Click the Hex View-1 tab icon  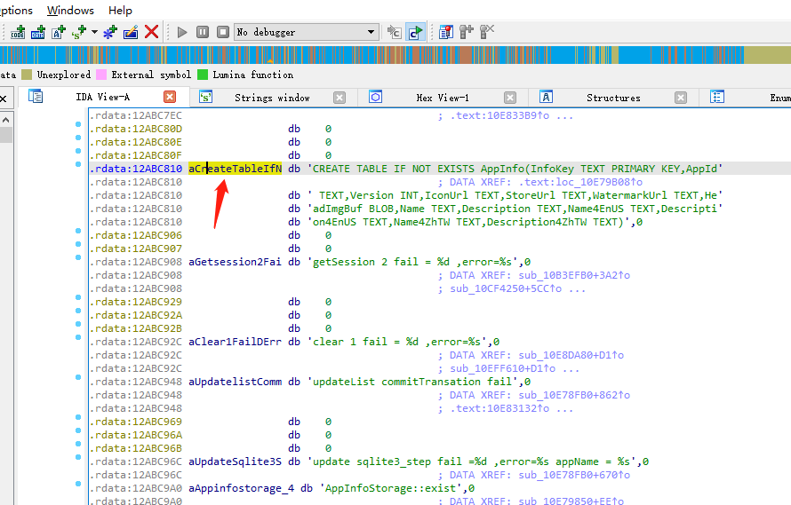click(375, 97)
